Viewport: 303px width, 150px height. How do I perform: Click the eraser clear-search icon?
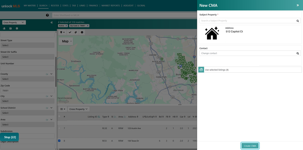click(x=4, y=28)
